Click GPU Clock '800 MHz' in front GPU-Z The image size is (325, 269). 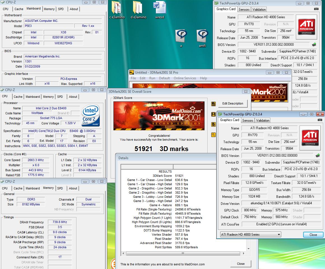pos(250,210)
